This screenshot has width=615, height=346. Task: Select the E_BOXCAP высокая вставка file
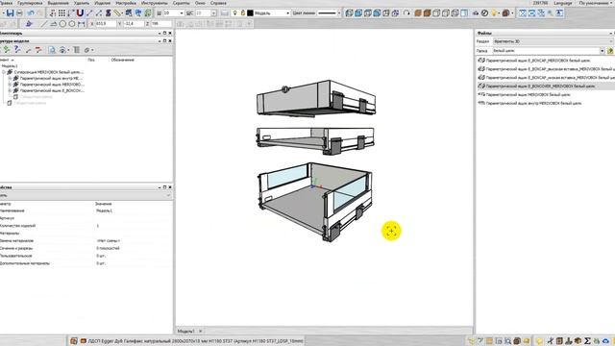550,69
